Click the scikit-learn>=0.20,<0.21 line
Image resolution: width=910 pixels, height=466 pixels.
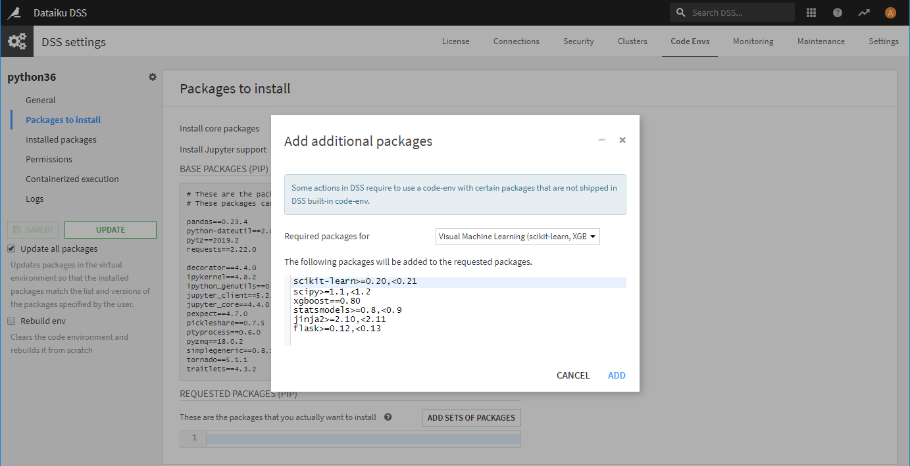coord(355,281)
